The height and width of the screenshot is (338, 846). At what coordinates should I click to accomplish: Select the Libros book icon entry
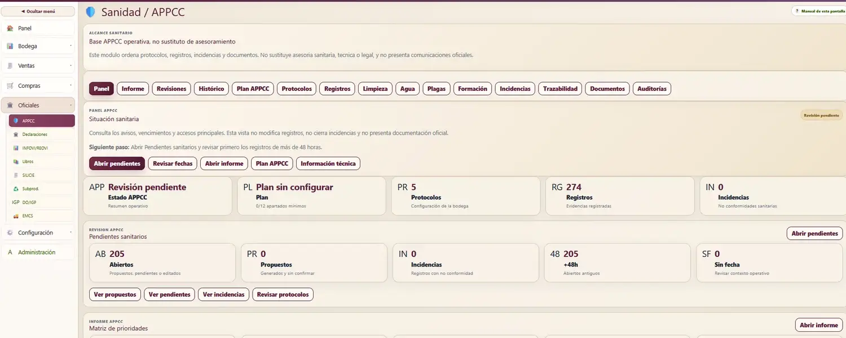[16, 162]
